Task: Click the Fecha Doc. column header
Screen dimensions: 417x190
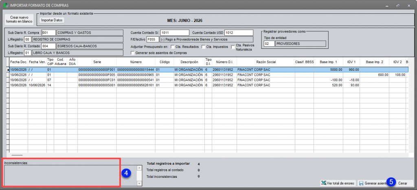Action: tap(18, 62)
